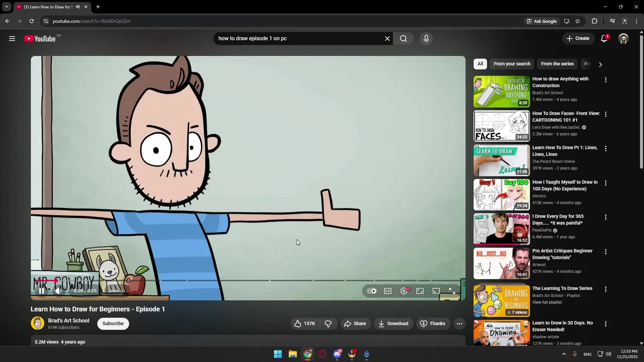Show more filter chips with right arrow

(600, 64)
